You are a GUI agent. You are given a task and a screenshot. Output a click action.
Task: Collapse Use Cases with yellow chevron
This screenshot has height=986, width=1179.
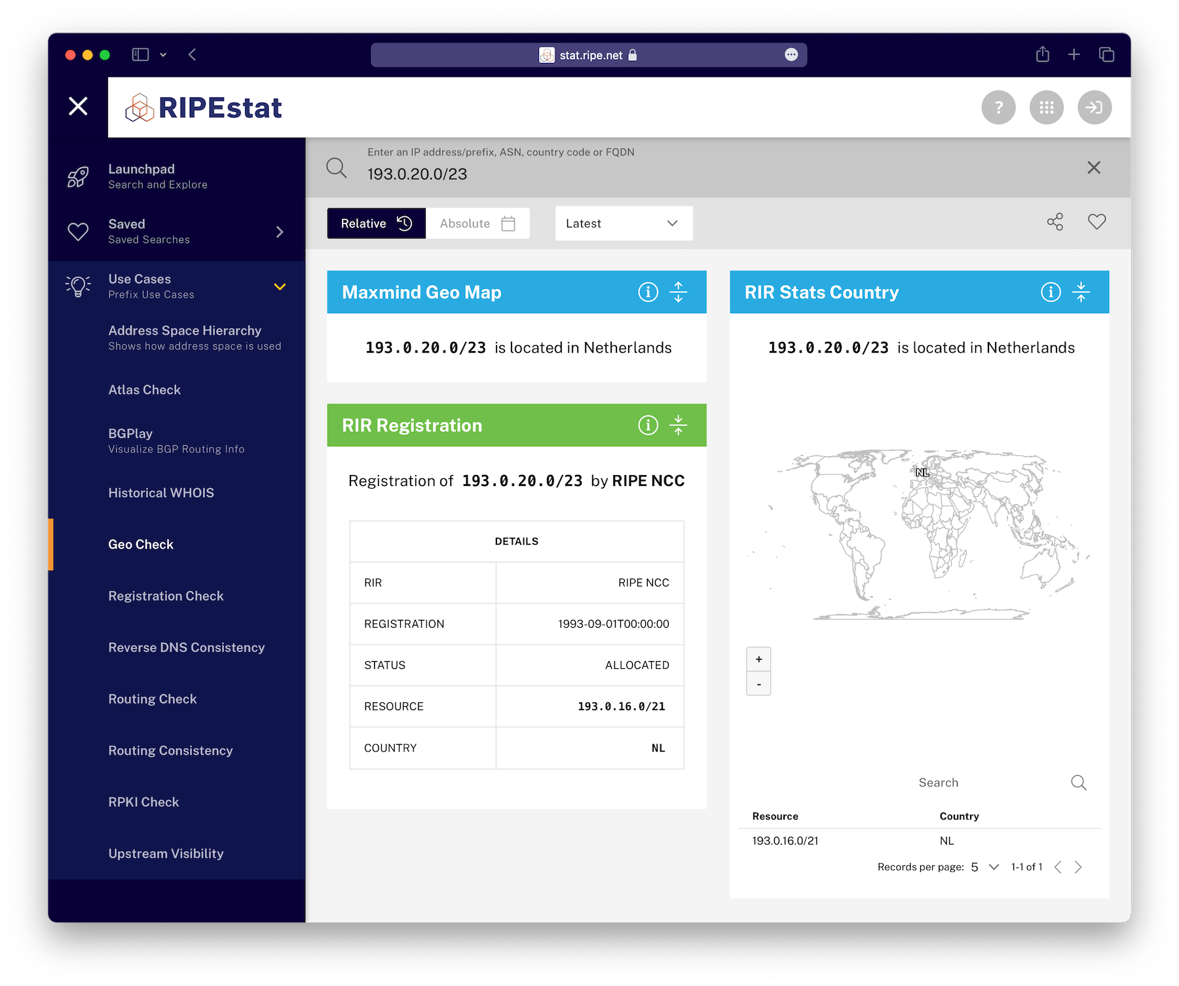(280, 287)
